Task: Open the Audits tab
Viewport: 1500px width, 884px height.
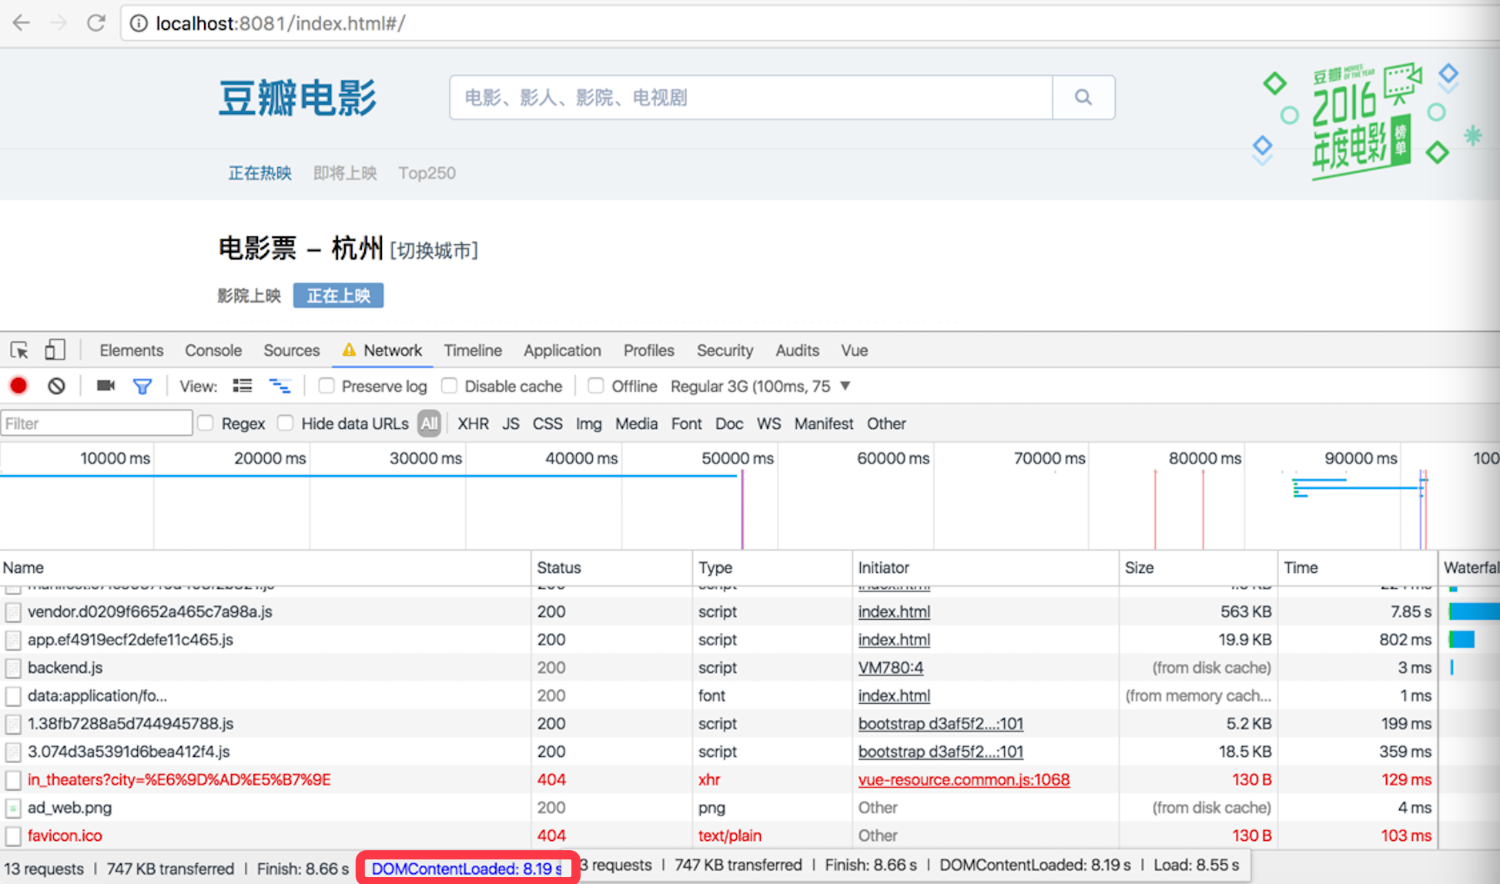Action: click(x=797, y=350)
